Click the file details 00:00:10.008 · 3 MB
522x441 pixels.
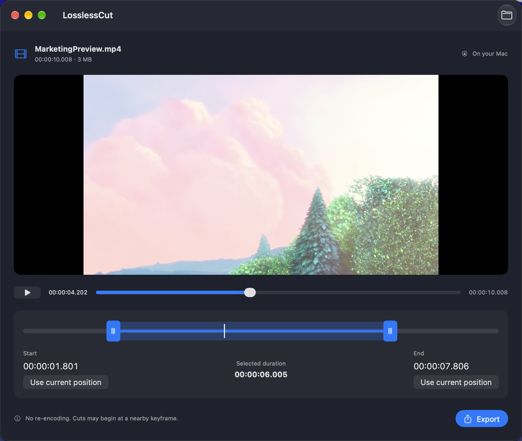63,59
